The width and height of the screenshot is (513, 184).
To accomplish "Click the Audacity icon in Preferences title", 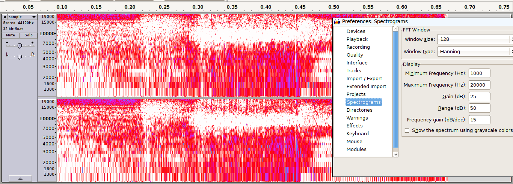I will [337, 22].
